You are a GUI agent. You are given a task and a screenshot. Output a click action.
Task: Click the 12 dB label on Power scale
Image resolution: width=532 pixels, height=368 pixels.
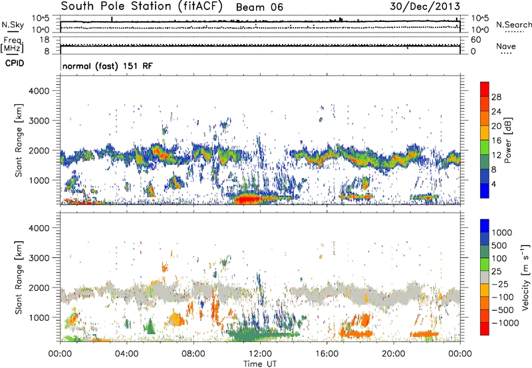point(496,155)
